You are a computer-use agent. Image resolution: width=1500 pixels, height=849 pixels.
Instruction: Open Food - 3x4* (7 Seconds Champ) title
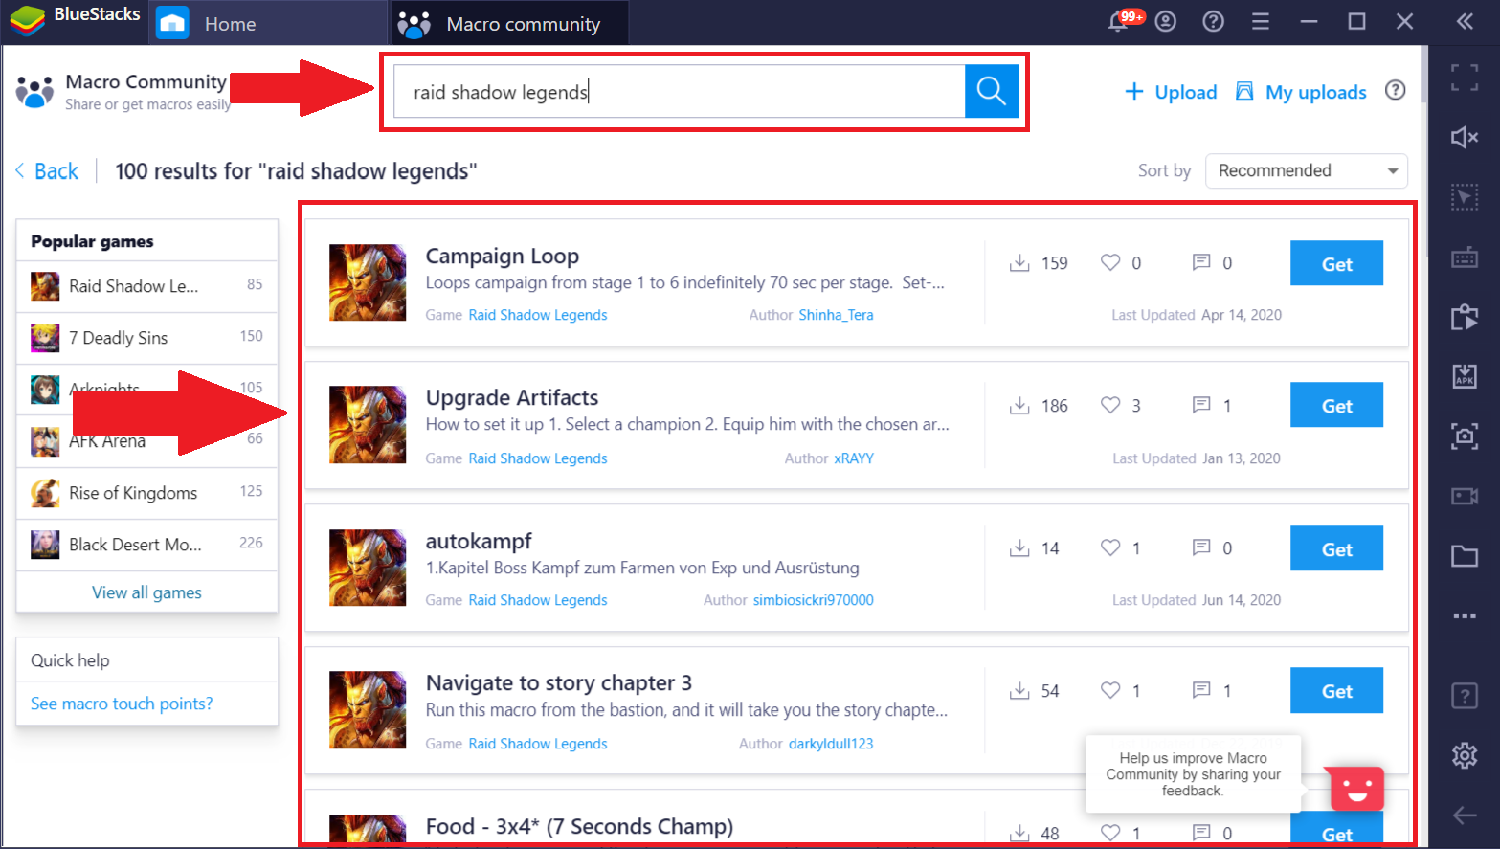click(579, 826)
